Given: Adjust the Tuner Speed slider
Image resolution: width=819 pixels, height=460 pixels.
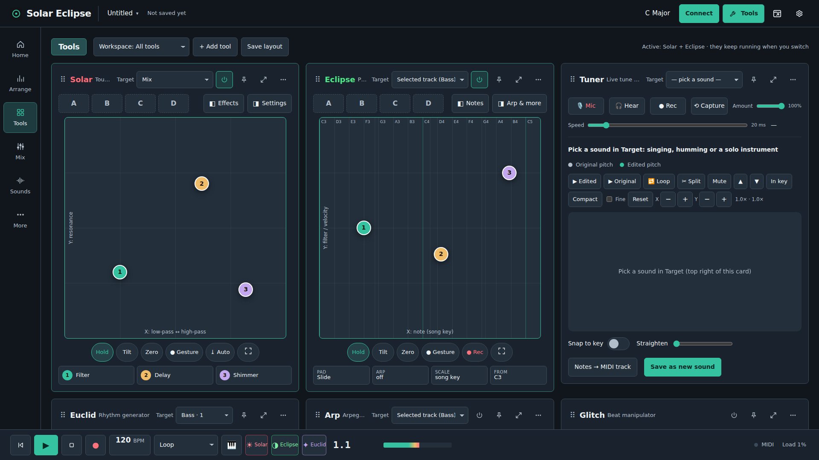Looking at the screenshot, I should coord(668,125).
